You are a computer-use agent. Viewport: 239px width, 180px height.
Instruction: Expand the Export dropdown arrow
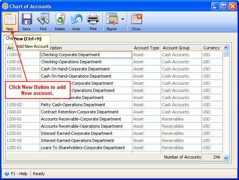(x=123, y=19)
